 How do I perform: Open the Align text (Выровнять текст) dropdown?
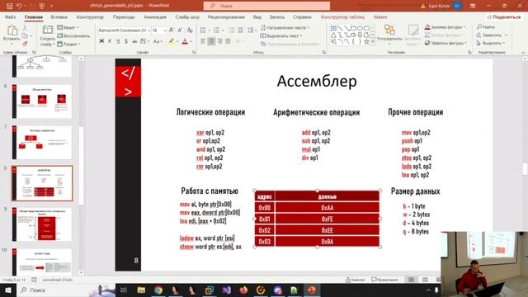tap(281, 35)
